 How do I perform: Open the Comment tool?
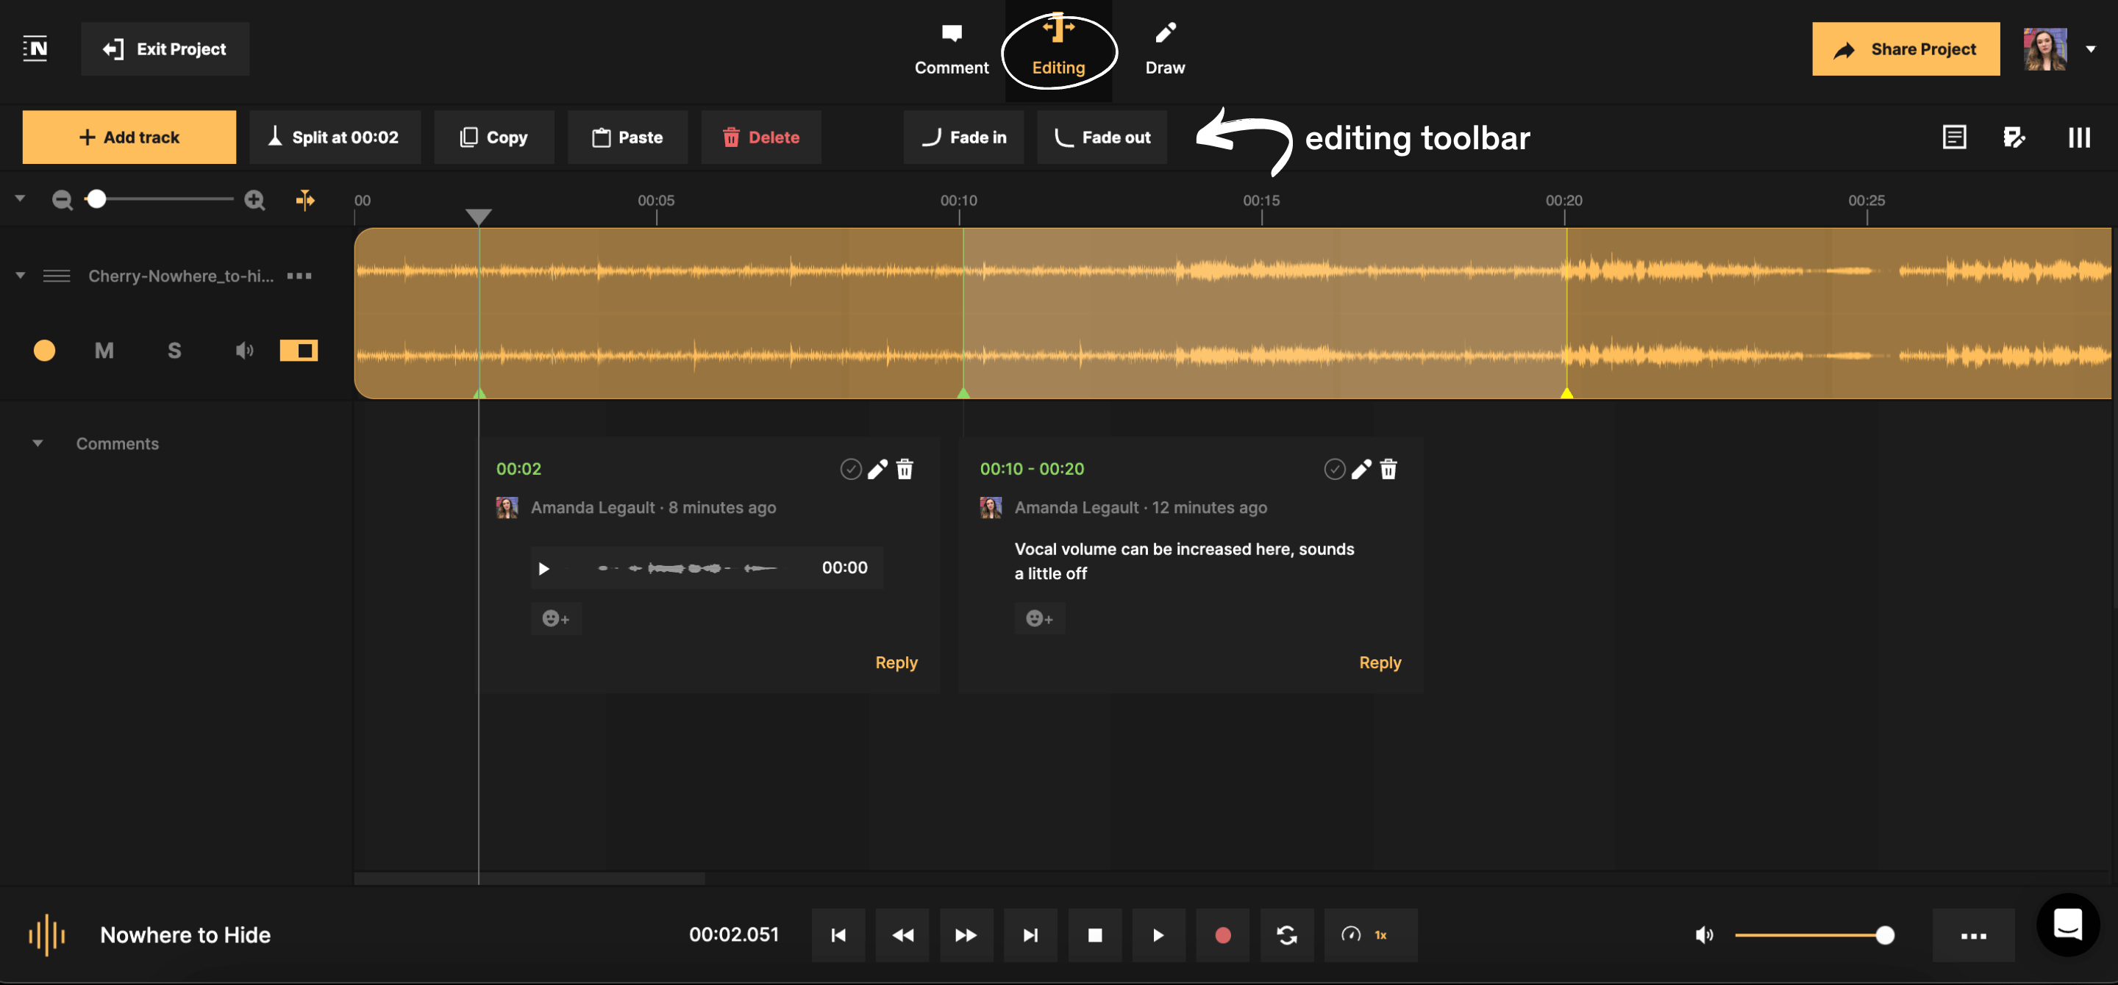pyautogui.click(x=952, y=49)
